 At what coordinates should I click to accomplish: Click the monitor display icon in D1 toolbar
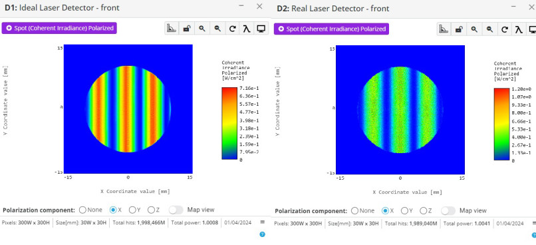261,29
